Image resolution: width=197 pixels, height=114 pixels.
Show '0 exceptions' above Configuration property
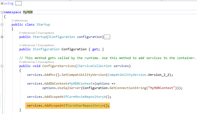(x=46, y=45)
